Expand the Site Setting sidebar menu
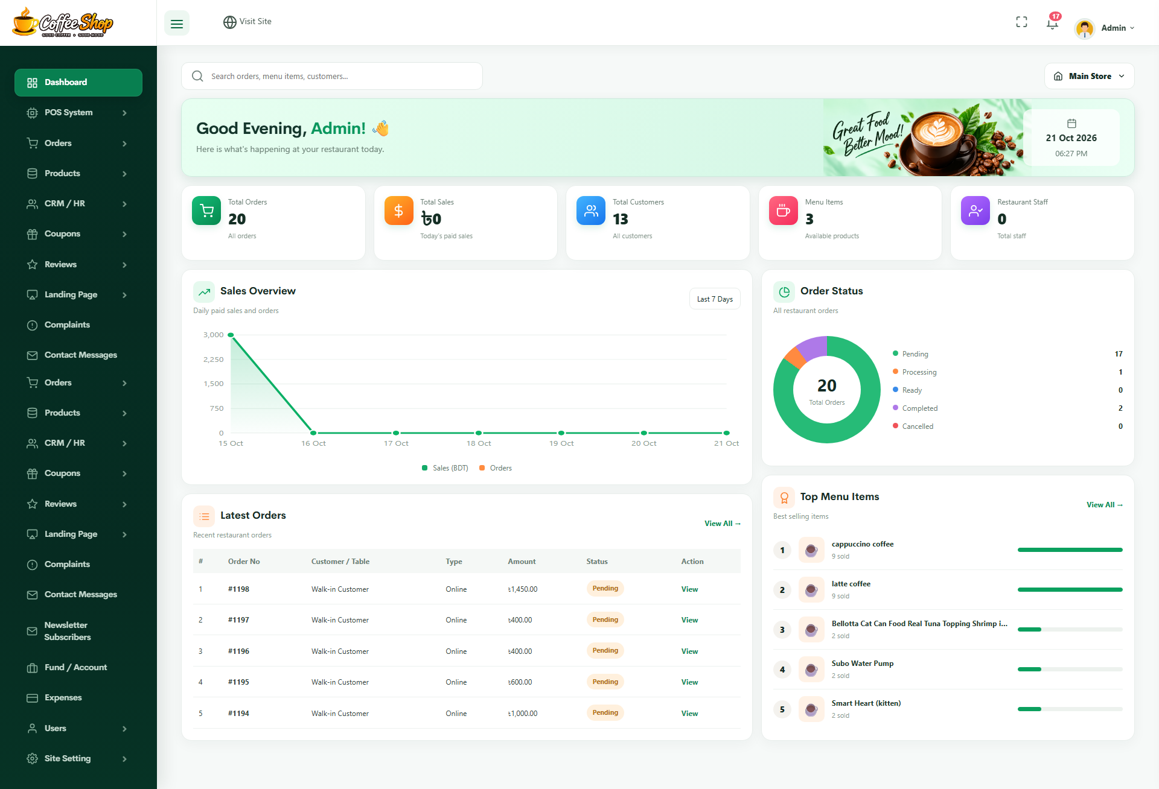The height and width of the screenshot is (789, 1159). click(x=78, y=759)
